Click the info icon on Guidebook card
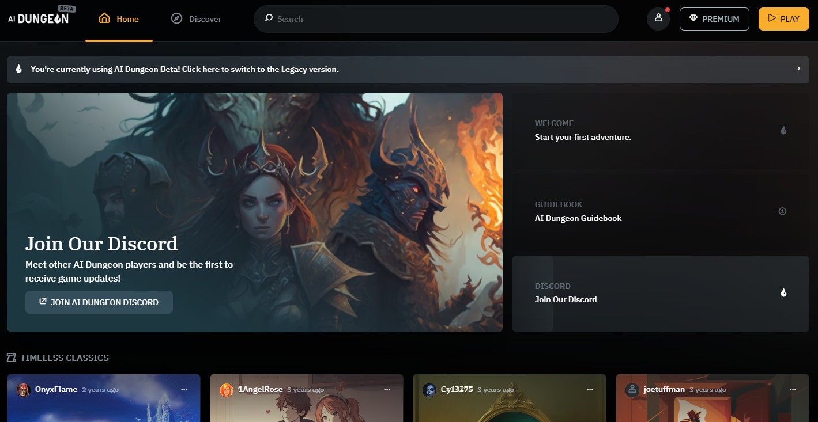818x422 pixels. click(x=782, y=211)
